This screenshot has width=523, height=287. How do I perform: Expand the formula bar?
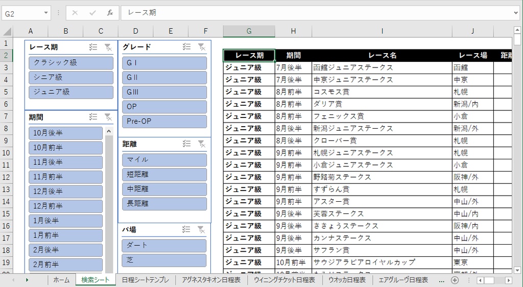click(x=516, y=13)
